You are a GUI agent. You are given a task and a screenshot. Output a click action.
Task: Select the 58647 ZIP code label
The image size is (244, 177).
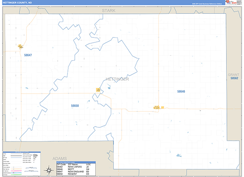click(28, 55)
